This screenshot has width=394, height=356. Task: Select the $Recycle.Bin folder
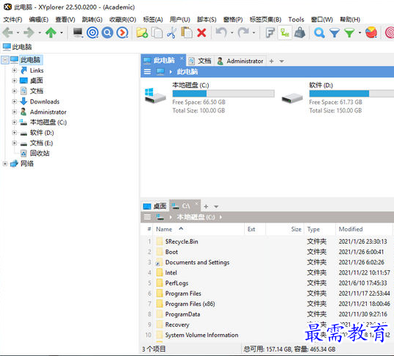pyautogui.click(x=182, y=241)
